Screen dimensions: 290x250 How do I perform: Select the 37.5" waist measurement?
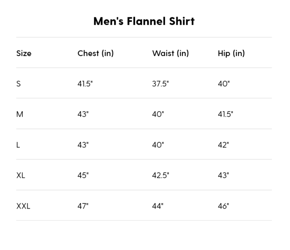point(161,84)
